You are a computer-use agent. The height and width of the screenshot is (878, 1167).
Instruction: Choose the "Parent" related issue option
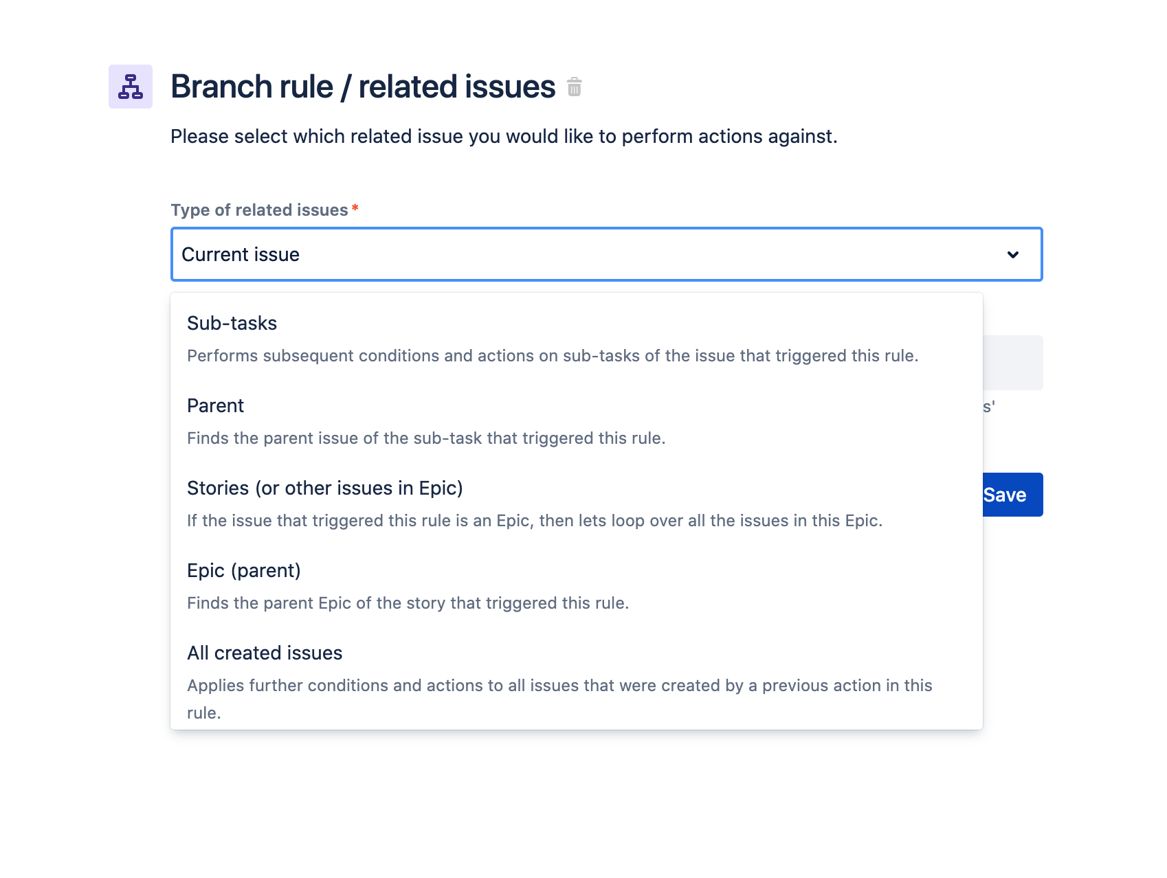[216, 406]
